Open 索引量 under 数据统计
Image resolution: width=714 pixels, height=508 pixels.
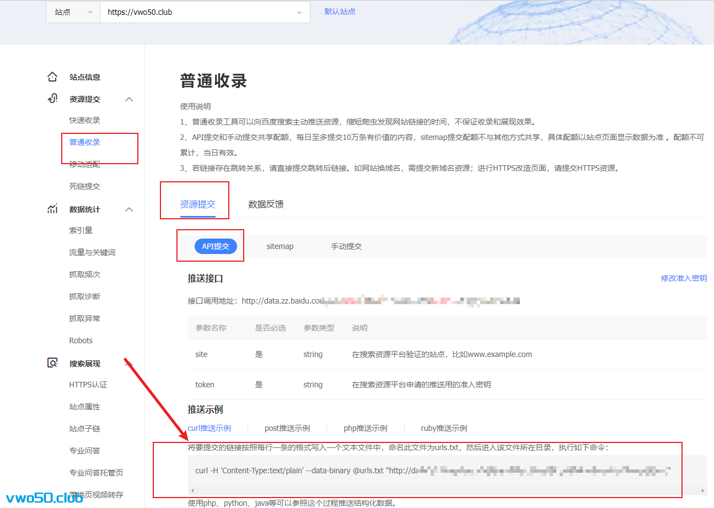pyautogui.click(x=81, y=230)
